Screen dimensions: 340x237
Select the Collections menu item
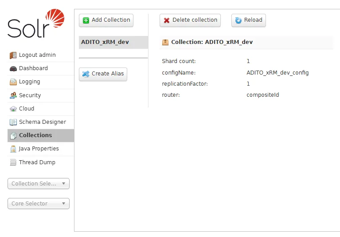[41, 135]
